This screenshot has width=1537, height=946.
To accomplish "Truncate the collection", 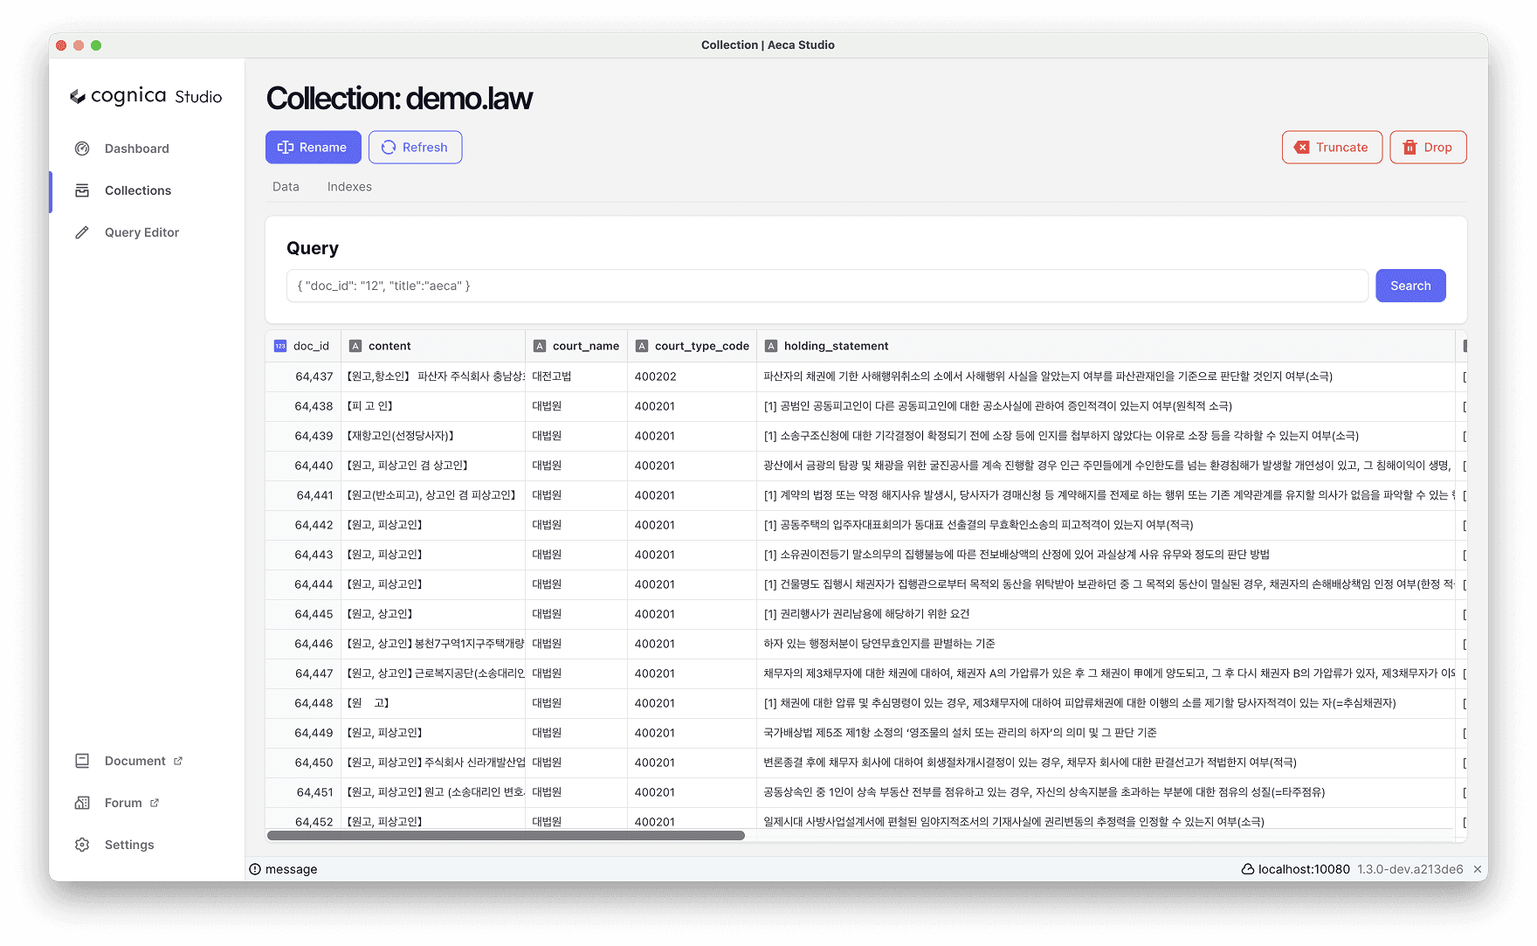I will coord(1331,147).
